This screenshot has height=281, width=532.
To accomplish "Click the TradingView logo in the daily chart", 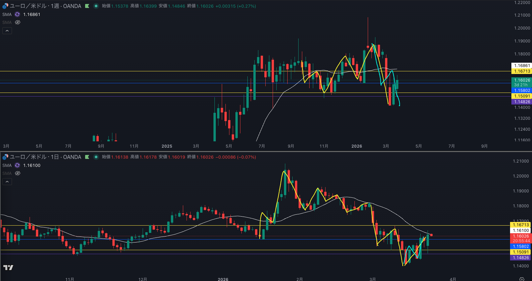I will click(8, 267).
